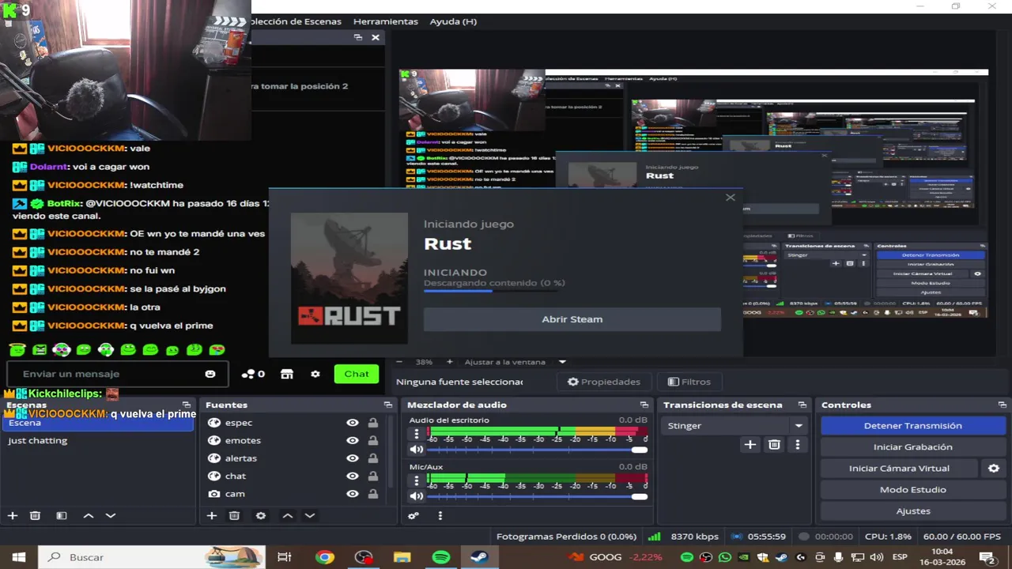Add a new source in the Fuentes panel
1012x569 pixels.
[212, 515]
